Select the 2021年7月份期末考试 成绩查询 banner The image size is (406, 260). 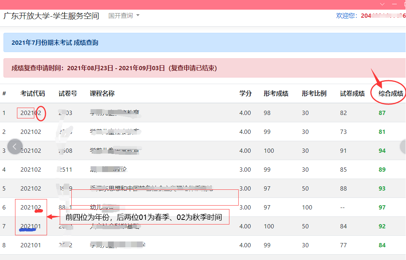(55, 42)
